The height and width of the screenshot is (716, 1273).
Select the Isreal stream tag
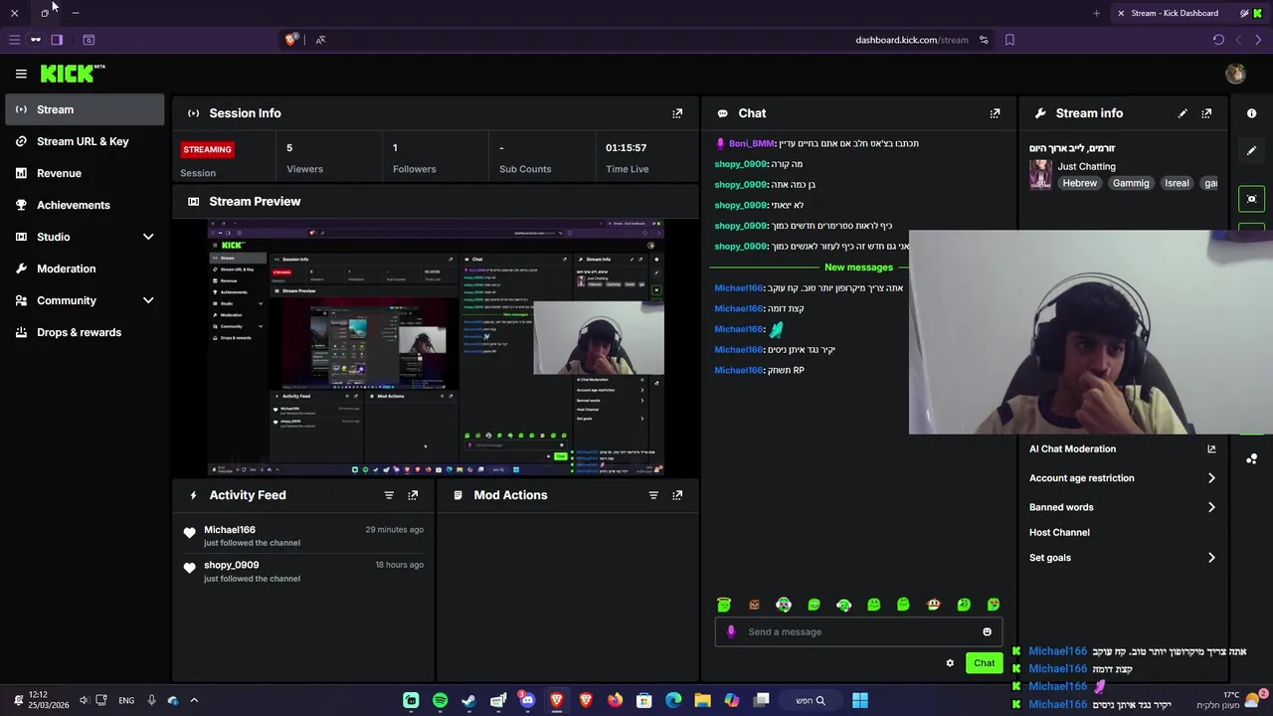1177,183
